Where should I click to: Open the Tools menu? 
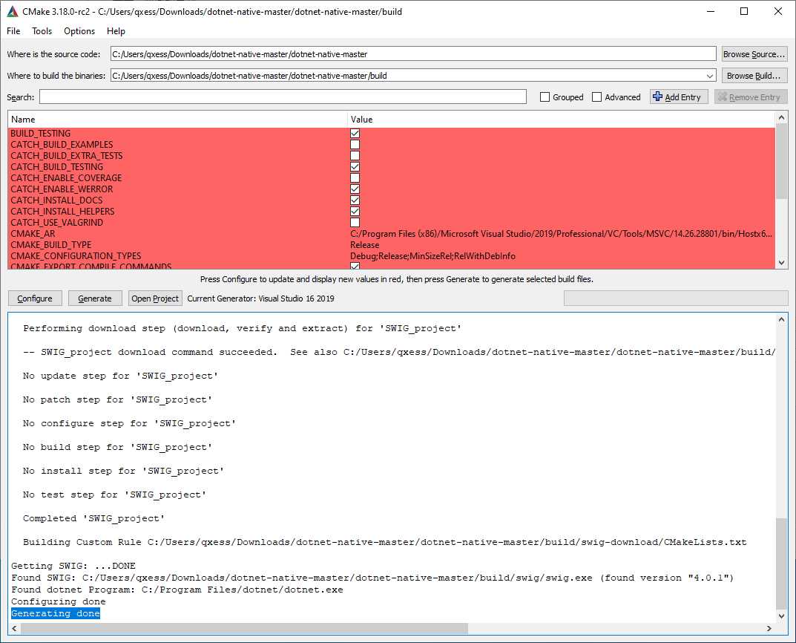click(x=42, y=31)
